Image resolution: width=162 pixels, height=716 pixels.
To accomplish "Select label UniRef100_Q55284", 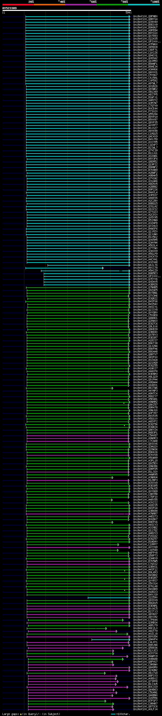I will [x=145, y=114].
